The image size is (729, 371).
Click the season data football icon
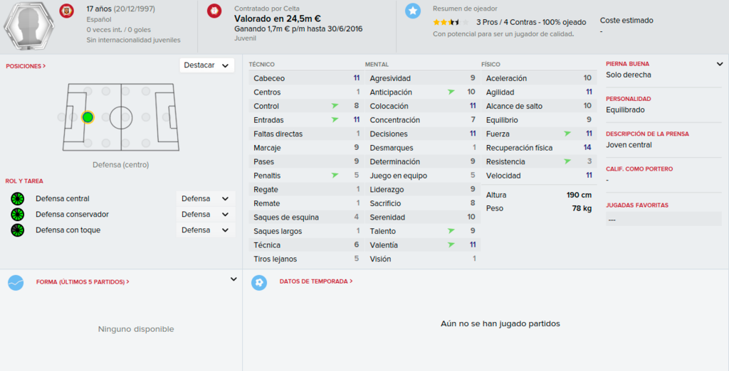(x=259, y=282)
